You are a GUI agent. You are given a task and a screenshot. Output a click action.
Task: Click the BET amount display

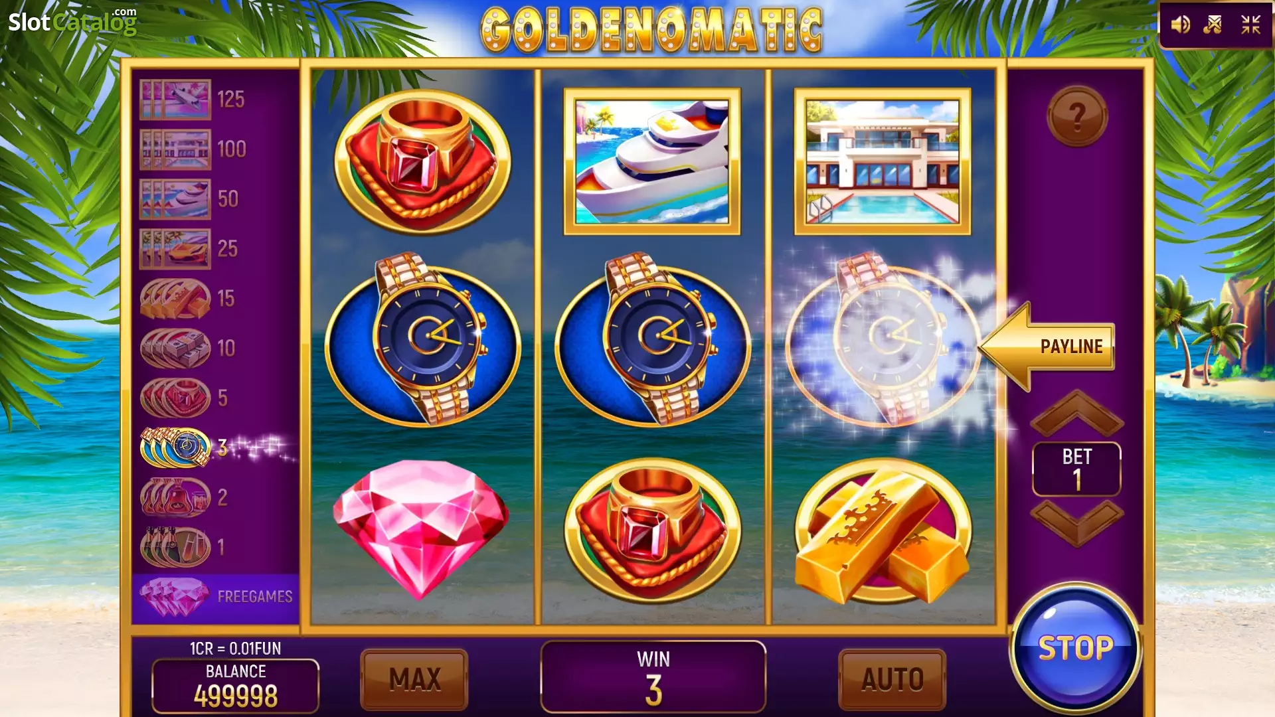pos(1076,469)
